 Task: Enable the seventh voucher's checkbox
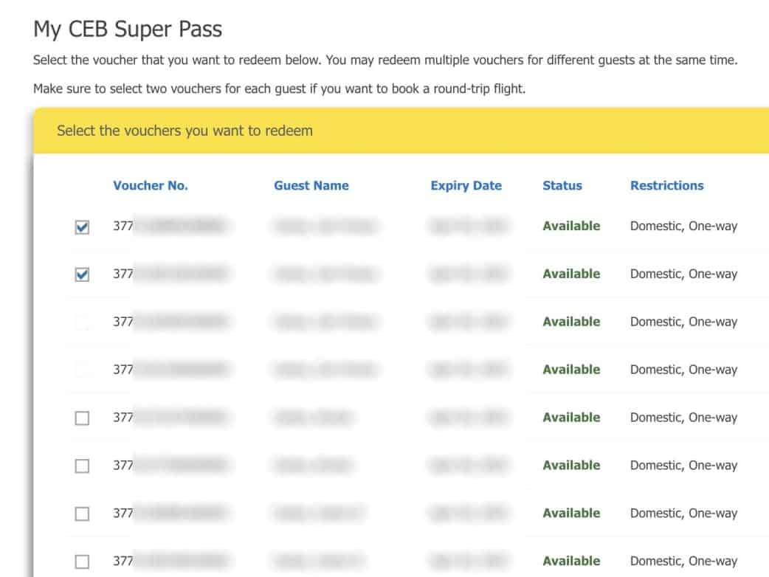82,514
